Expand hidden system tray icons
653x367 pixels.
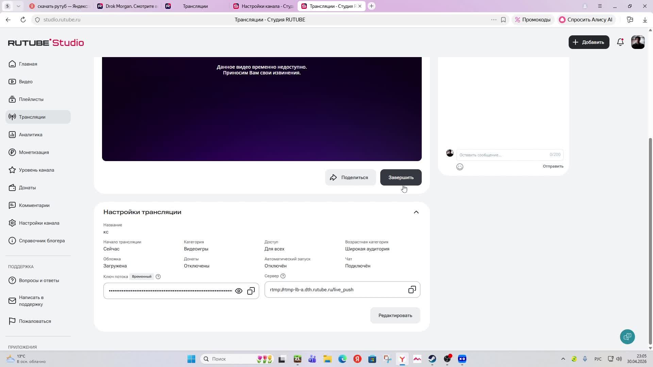563,359
